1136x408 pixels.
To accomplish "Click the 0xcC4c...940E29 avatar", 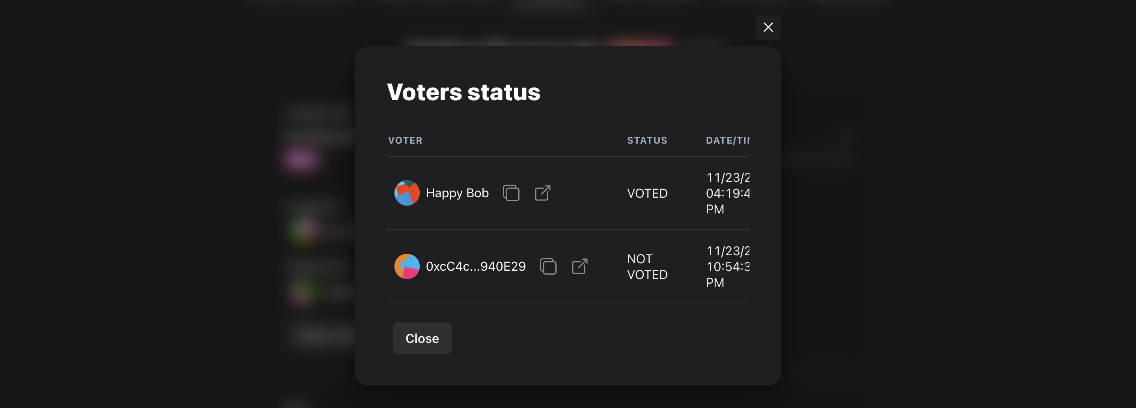I will (x=407, y=266).
